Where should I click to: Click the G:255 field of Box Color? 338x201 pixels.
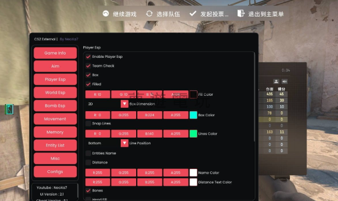[x=124, y=115]
